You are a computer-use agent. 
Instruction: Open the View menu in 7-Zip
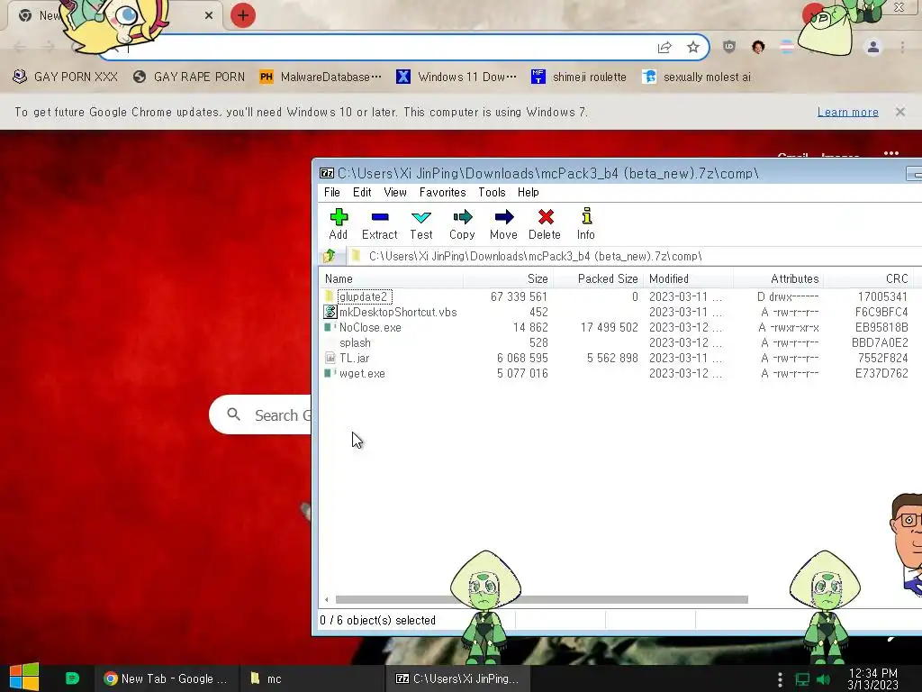point(395,193)
